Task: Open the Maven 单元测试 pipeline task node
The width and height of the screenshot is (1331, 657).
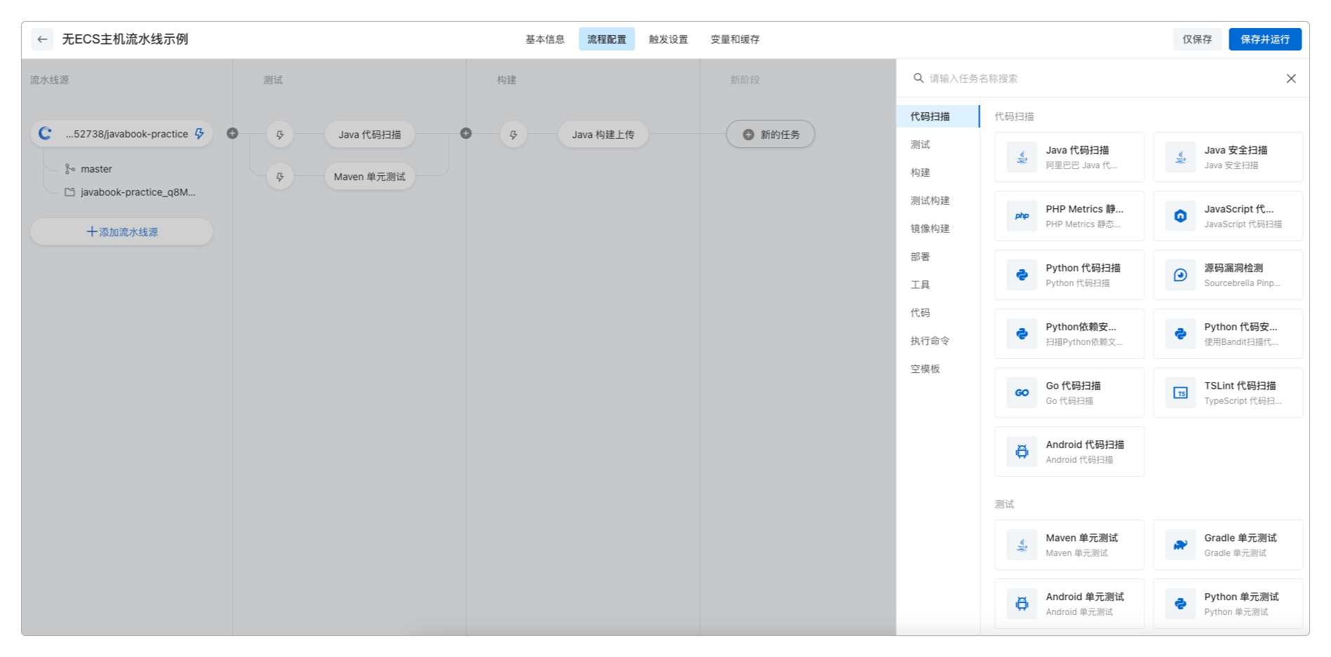Action: pos(370,177)
